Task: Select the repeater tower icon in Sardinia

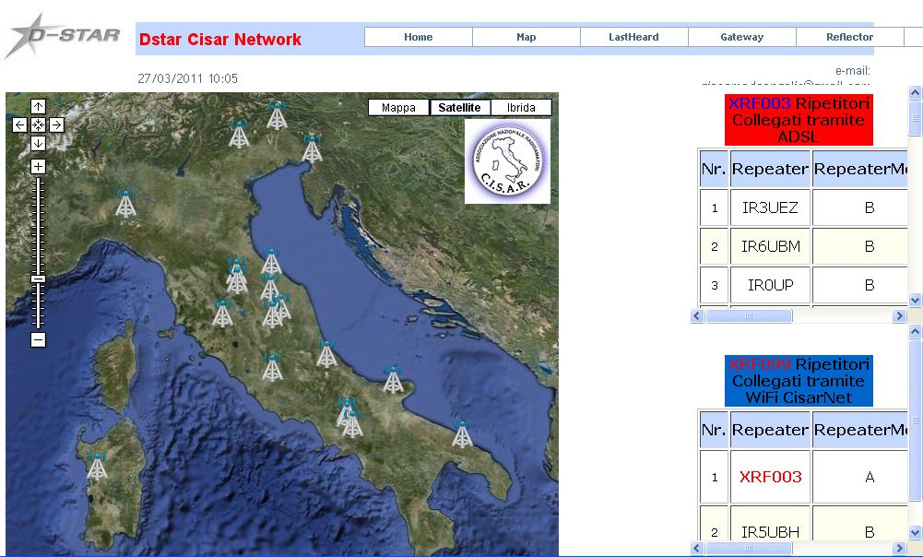Action: click(97, 466)
